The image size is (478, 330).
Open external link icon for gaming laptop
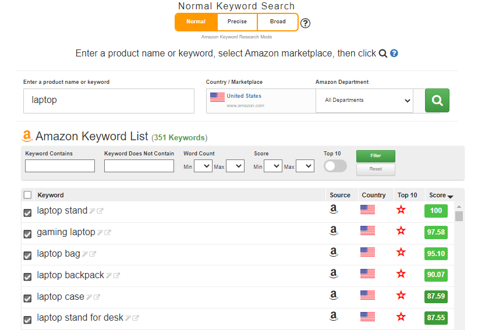[x=107, y=232]
